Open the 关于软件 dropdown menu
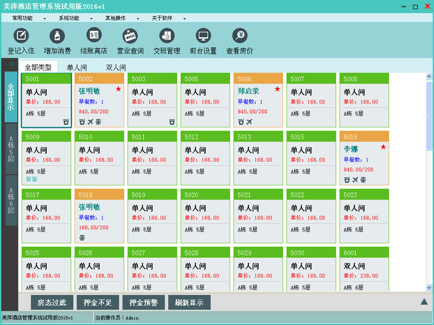Image resolution: width=434 pixels, height=325 pixels. (169, 18)
